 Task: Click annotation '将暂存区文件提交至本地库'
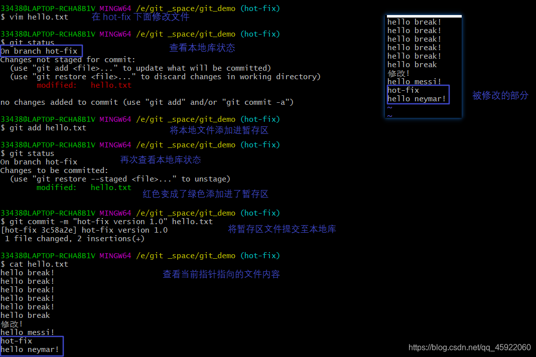pyautogui.click(x=282, y=229)
